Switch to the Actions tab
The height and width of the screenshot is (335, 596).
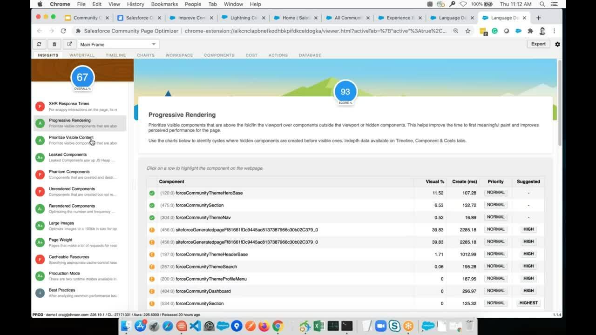tap(278, 55)
